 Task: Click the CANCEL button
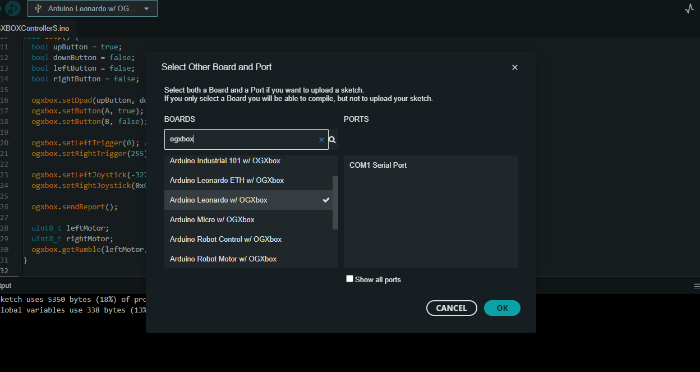tap(452, 308)
